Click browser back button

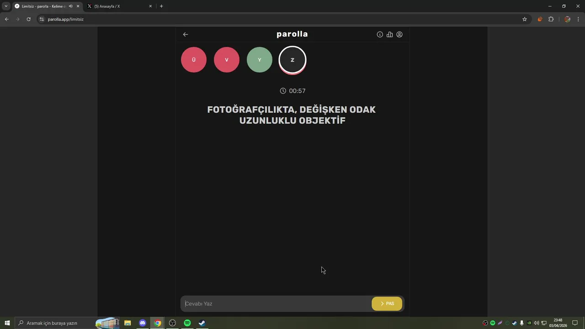point(6,19)
